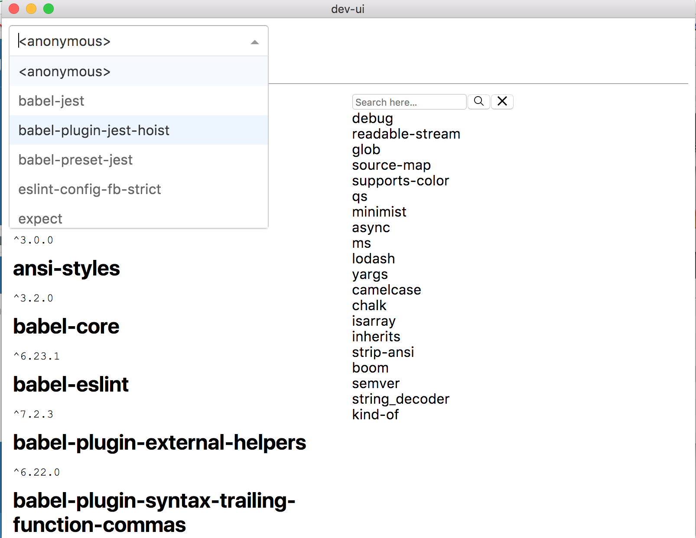Select chalk in the package list

coord(369,305)
